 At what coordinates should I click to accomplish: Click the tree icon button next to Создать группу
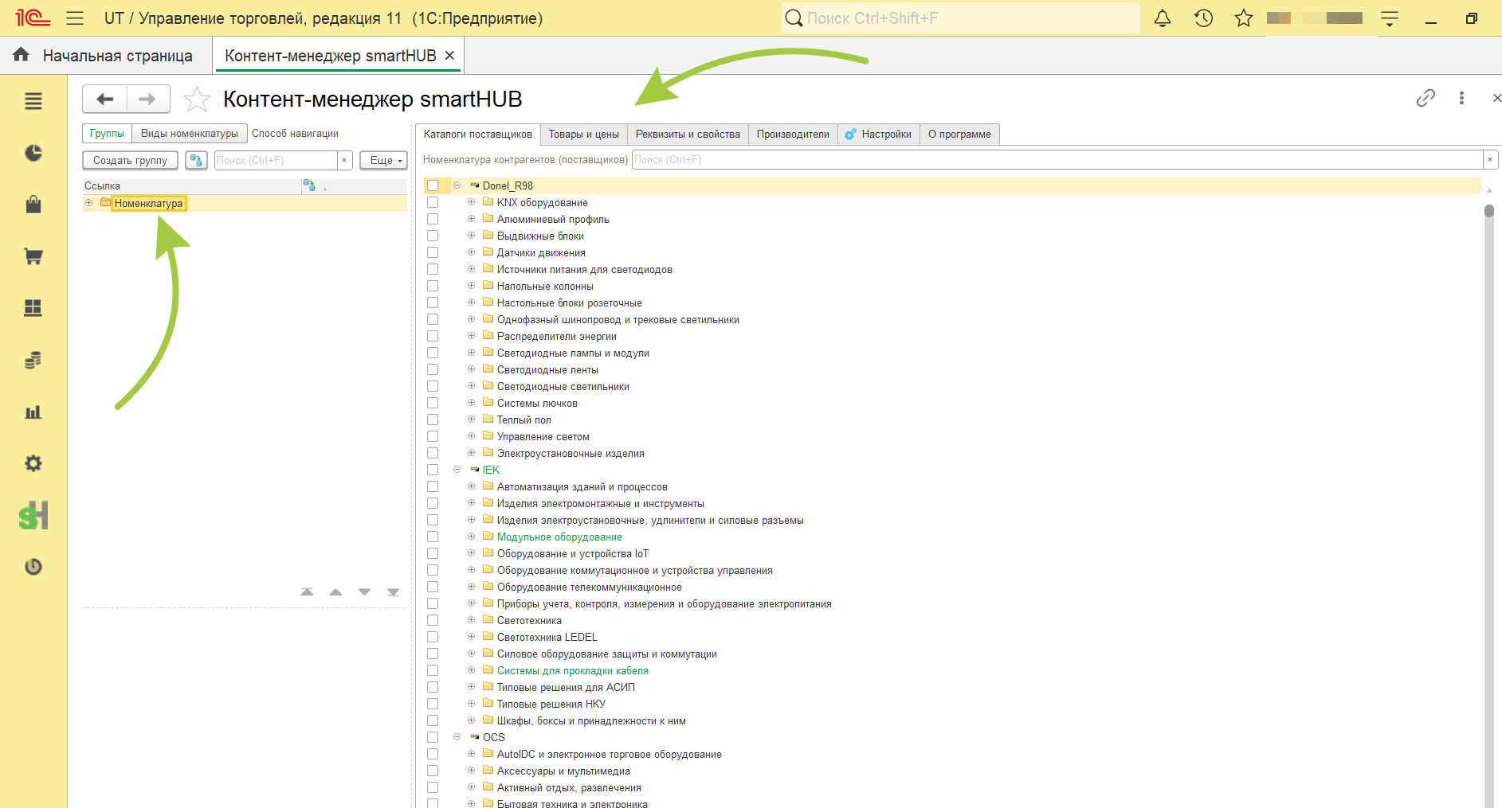pos(196,160)
